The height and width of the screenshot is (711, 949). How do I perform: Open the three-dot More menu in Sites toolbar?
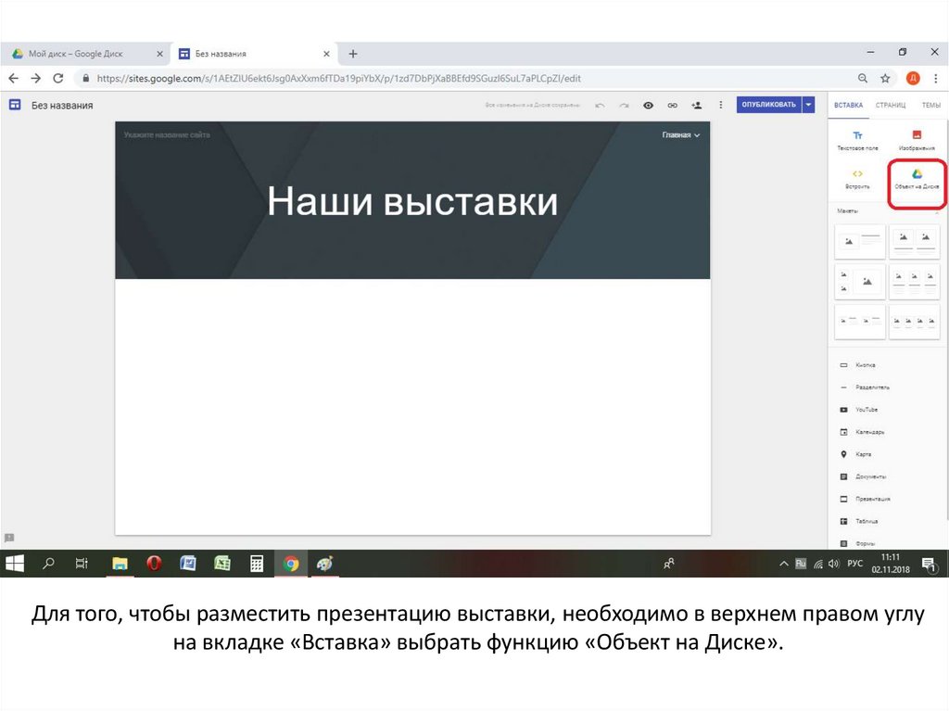click(x=720, y=106)
